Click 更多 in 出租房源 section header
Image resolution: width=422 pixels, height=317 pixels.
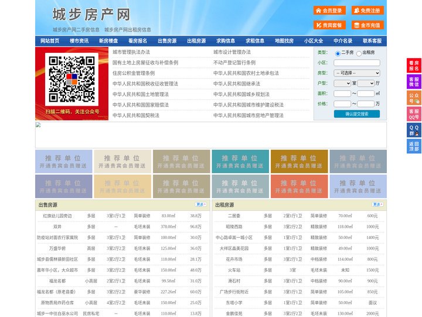coord(377,205)
